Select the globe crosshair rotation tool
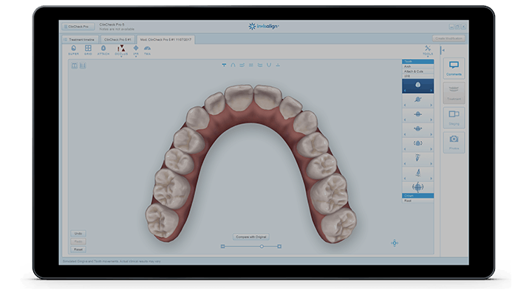Screen dimensions: 532x295 tap(417, 187)
